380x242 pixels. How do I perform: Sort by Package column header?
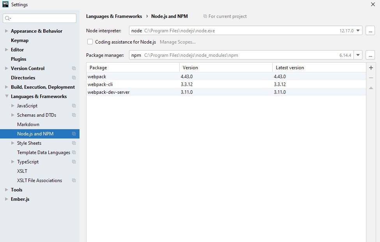tap(133, 68)
